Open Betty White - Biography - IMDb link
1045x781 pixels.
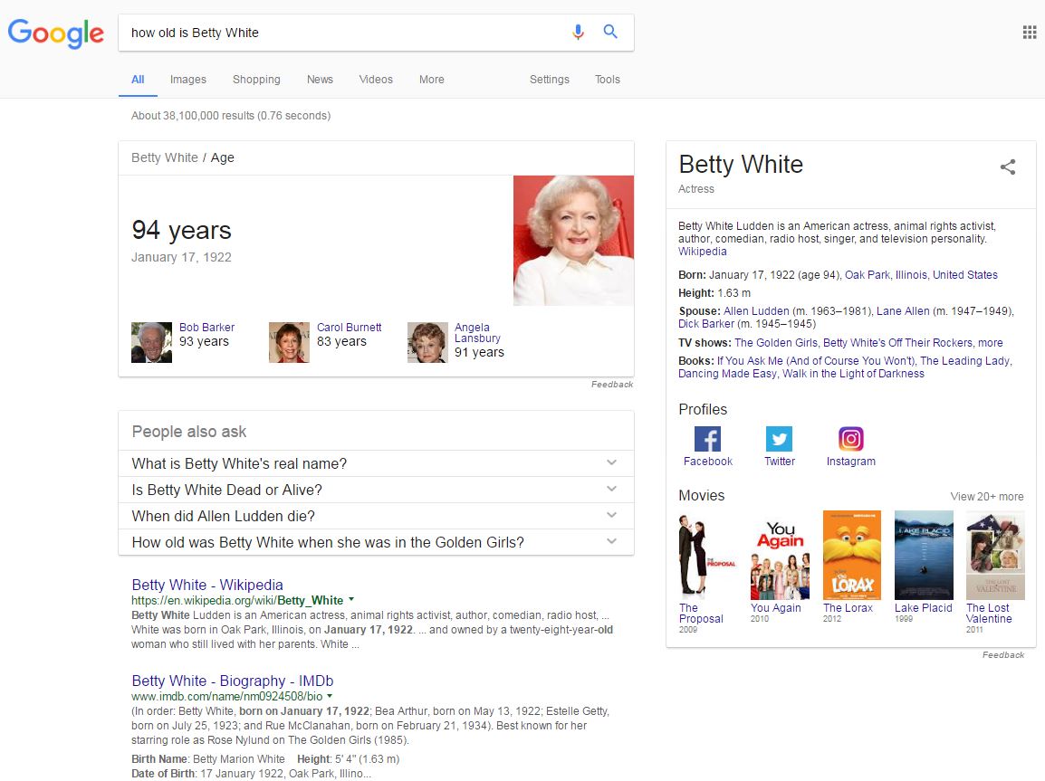coord(233,681)
